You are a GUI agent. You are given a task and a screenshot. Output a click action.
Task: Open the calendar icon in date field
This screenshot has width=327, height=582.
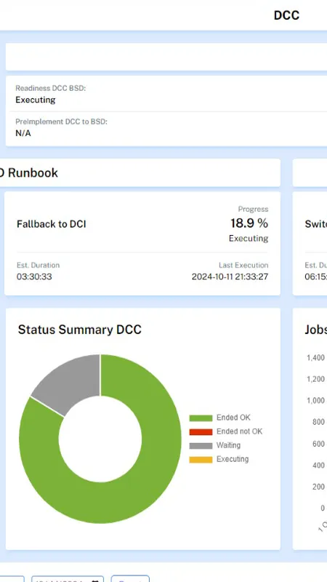pyautogui.click(x=95, y=580)
